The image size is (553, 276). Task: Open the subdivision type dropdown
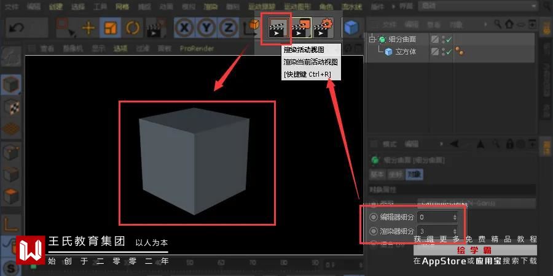click(x=476, y=203)
